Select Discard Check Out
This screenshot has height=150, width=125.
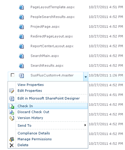(x=33, y=112)
